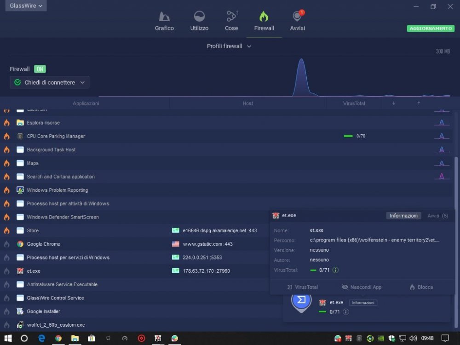Image resolution: width=460 pixels, height=345 pixels.
Task: Open Cortana circle in taskbar
Action: point(24,338)
